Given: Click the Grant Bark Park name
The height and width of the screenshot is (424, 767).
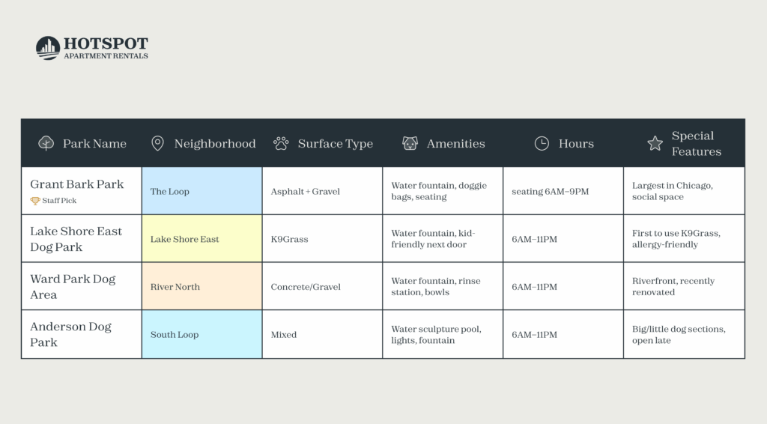Looking at the screenshot, I should (77, 184).
